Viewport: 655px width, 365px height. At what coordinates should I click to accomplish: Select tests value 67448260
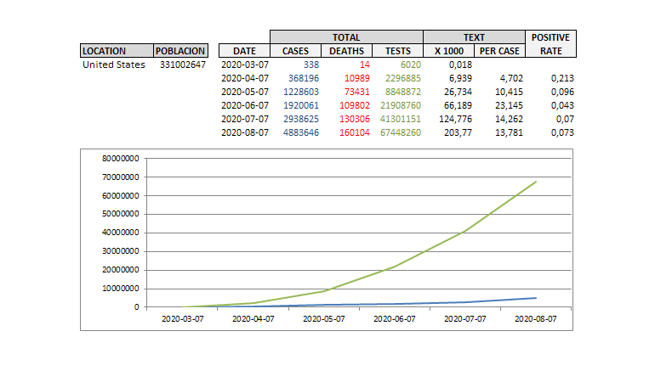pos(401,132)
